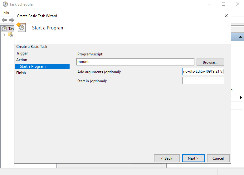Select the Action step in wizard sidebar
This screenshot has height=175, width=244.
[x=22, y=60]
